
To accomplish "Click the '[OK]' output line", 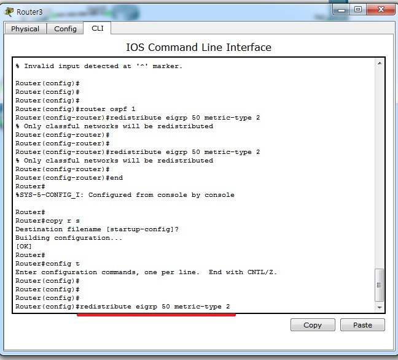I will click(x=23, y=247).
